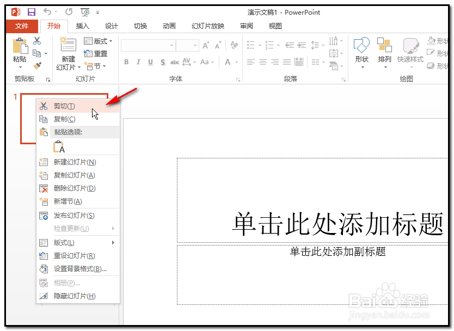Click the 新建幻灯片 (New Slide) button
Screen dimensions: 454x331
(x=68, y=53)
